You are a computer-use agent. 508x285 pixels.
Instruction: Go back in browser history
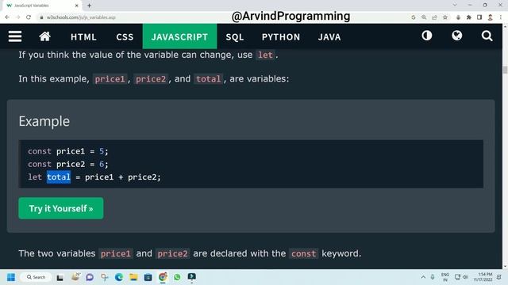tap(7, 17)
